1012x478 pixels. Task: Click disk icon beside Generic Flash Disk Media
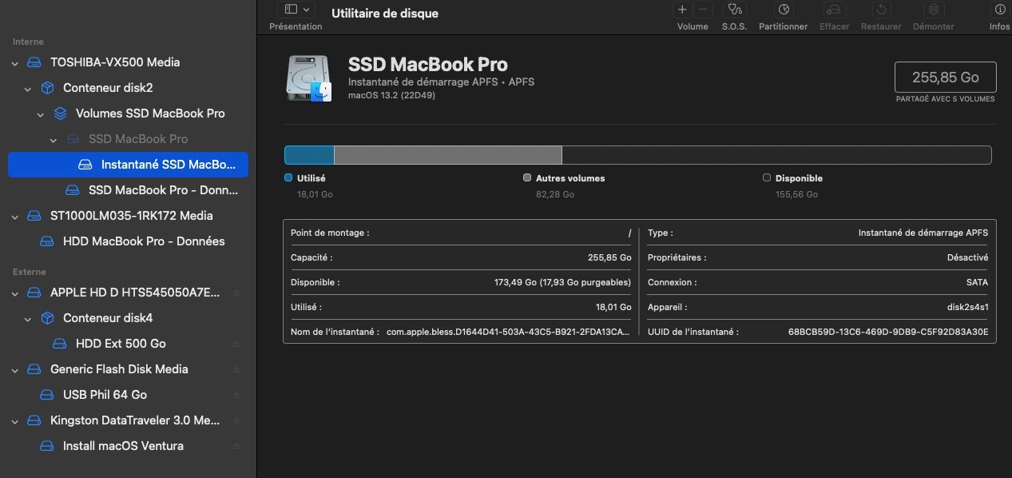click(34, 369)
